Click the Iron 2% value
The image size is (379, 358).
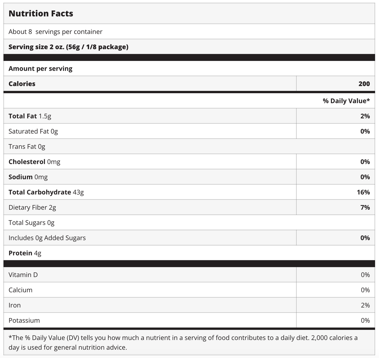(365, 305)
